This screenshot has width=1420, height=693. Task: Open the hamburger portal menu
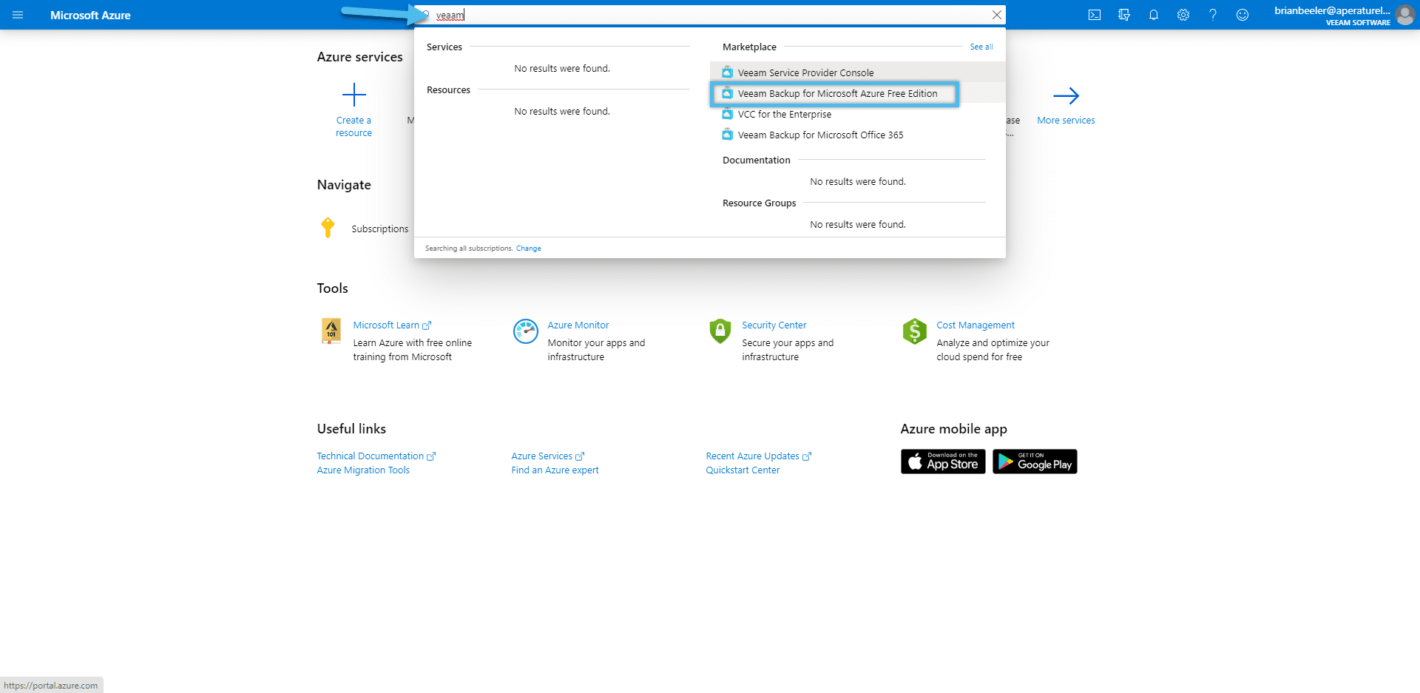pos(18,15)
